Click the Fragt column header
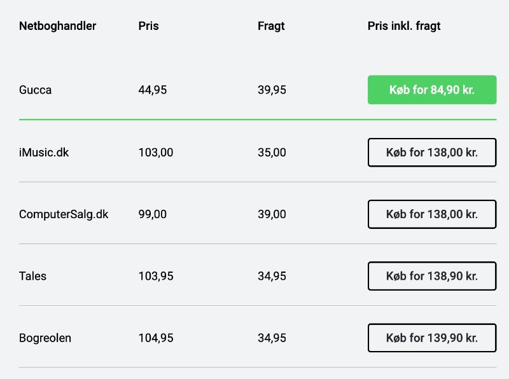The image size is (509, 379). pyautogui.click(x=271, y=26)
